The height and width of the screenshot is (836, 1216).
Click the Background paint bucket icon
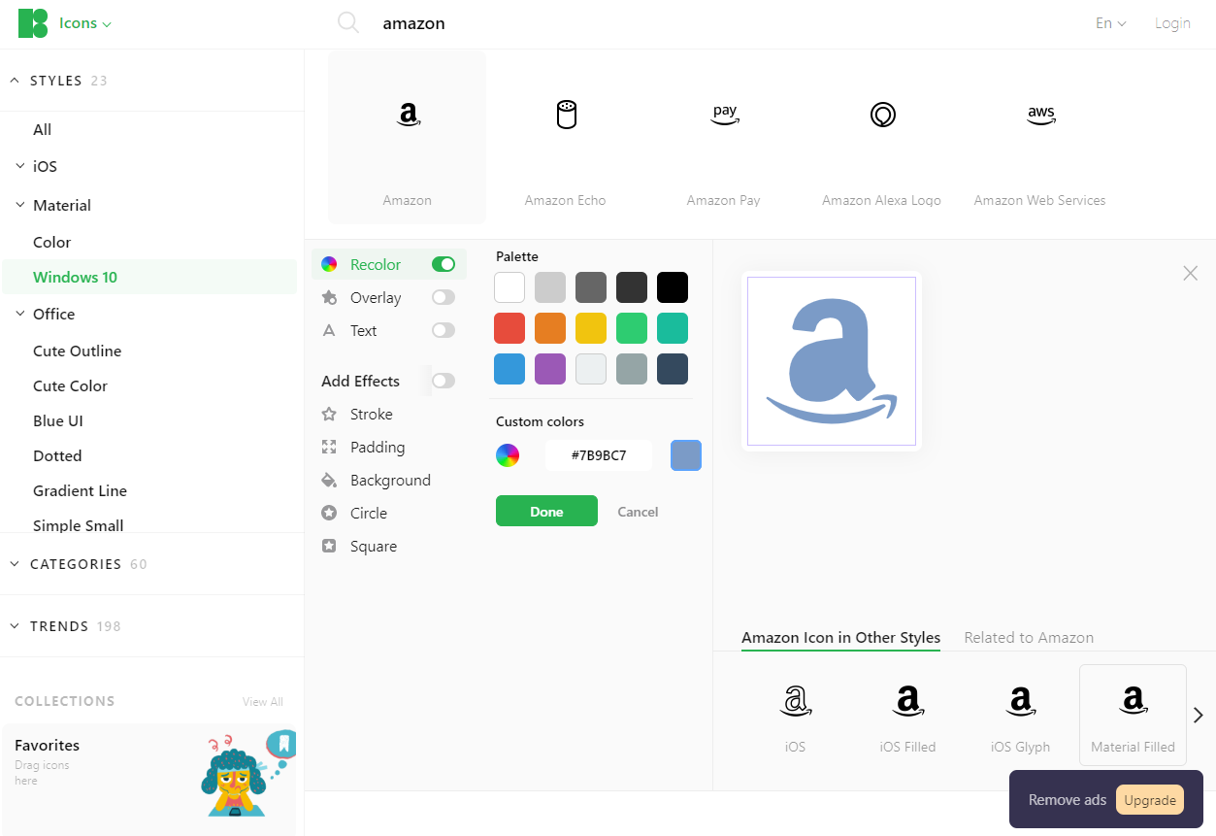[329, 480]
